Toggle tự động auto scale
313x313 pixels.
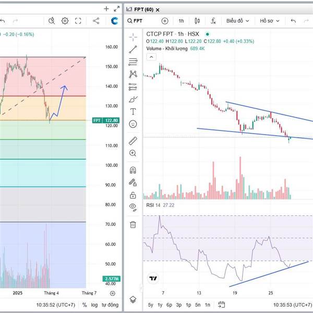[x=110, y=305]
